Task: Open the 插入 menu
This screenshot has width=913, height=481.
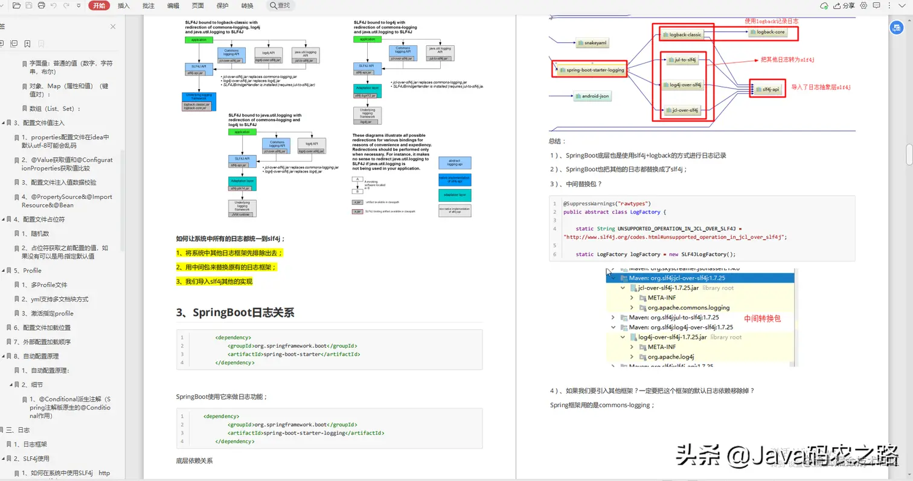Action: click(123, 5)
